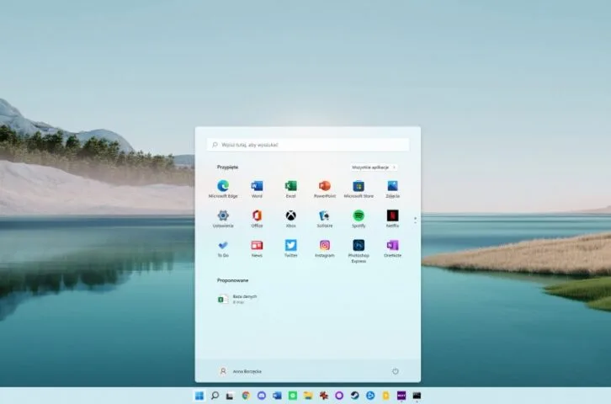Click the Windows Start button on taskbar
The width and height of the screenshot is (611, 404).
click(199, 396)
